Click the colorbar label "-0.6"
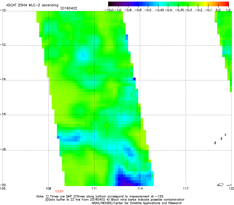The height and width of the screenshot is (205, 234). [x=138, y=10]
